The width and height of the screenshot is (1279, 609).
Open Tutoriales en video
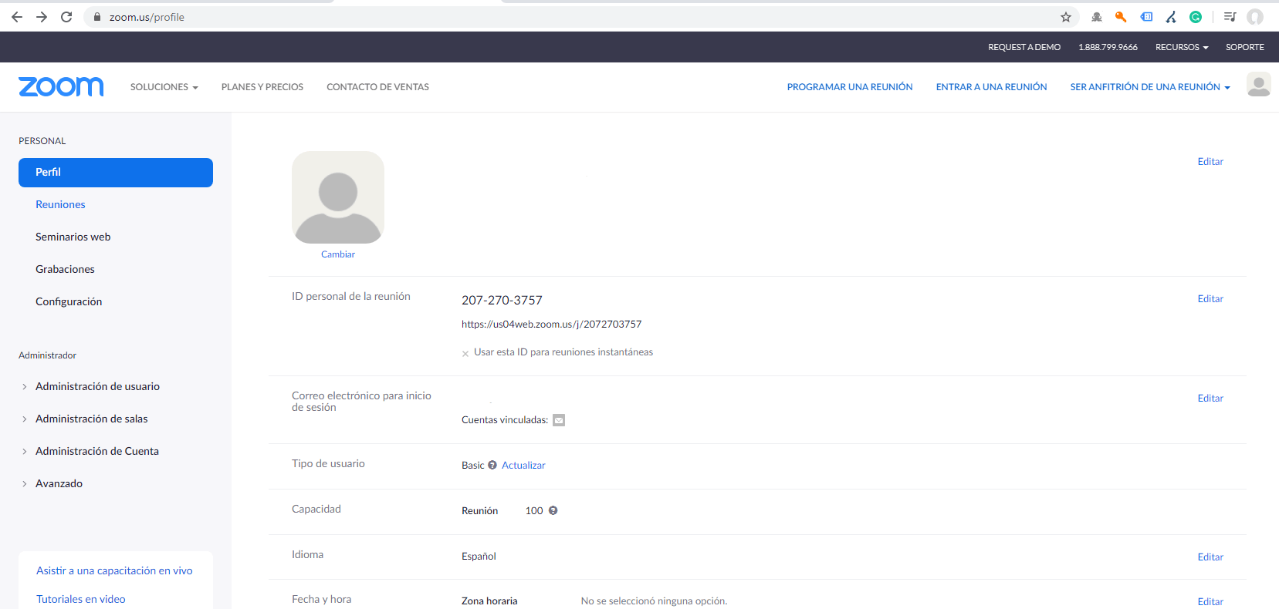coord(81,599)
